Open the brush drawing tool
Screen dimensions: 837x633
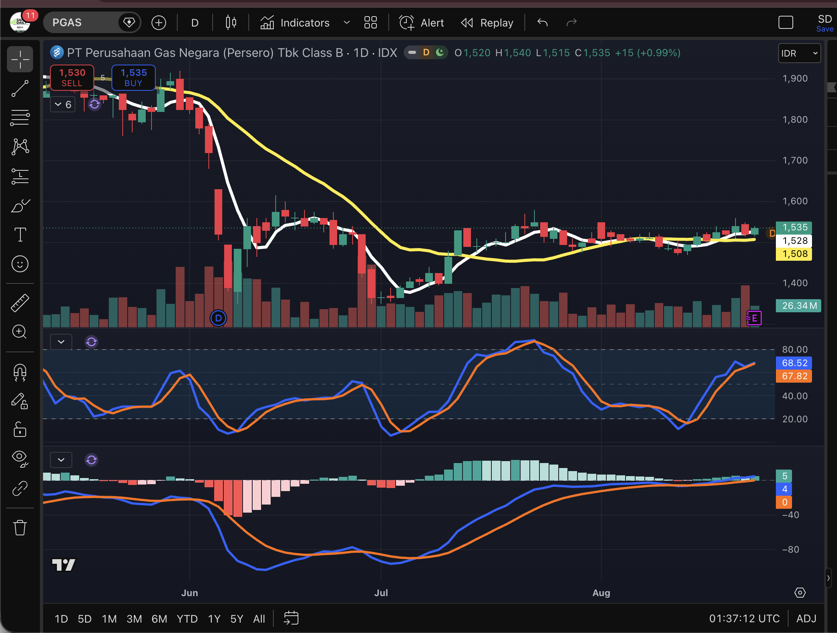click(x=20, y=206)
